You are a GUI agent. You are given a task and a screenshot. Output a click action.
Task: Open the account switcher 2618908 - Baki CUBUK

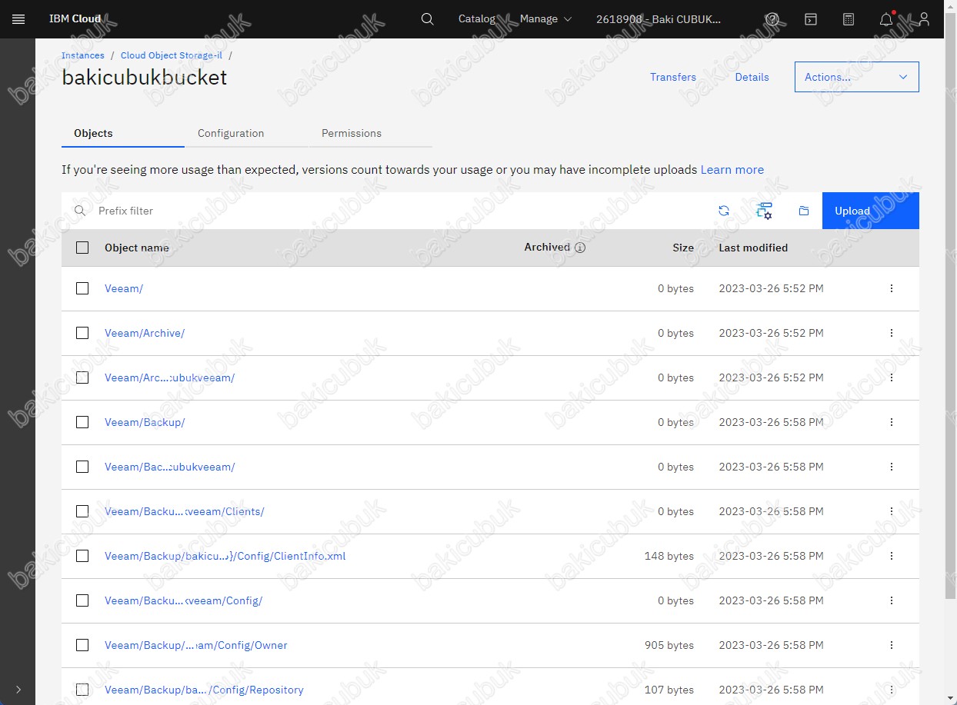659,19
